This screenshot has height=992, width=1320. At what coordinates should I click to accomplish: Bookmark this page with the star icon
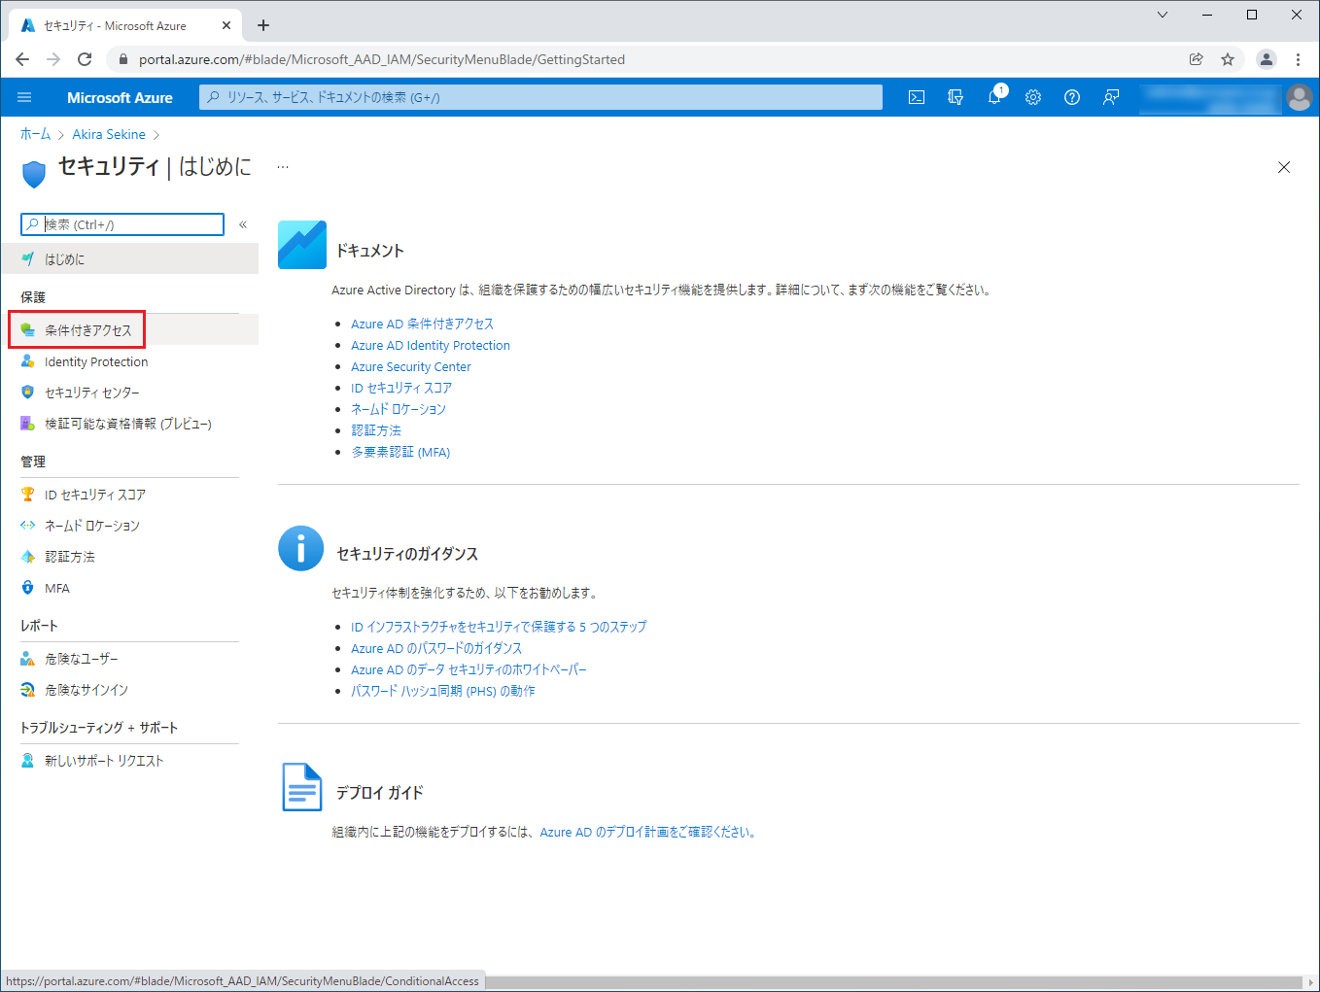pyautogui.click(x=1228, y=59)
